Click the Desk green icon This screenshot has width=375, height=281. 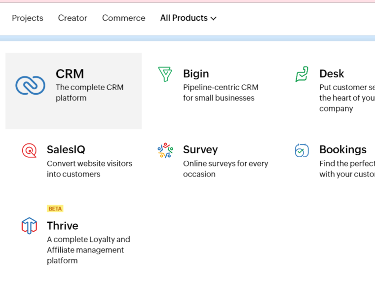coord(302,74)
